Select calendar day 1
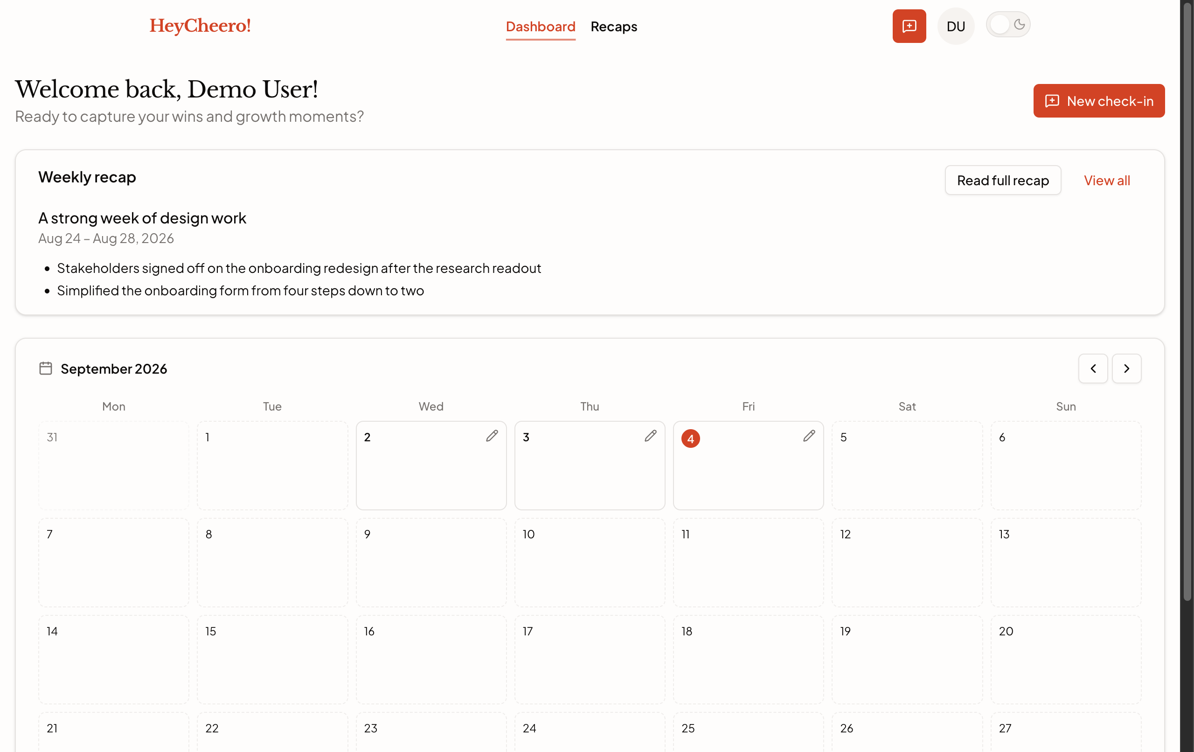 click(272, 465)
